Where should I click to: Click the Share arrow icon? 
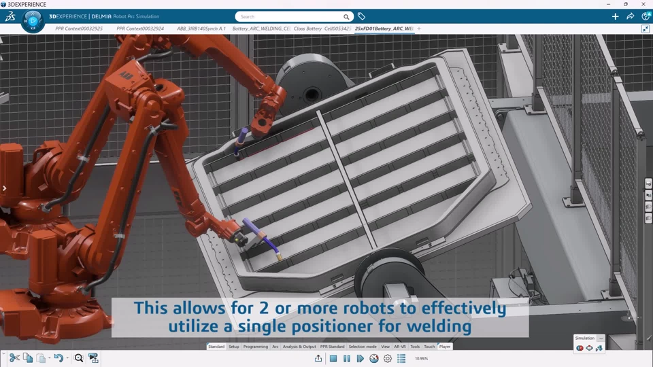point(630,16)
